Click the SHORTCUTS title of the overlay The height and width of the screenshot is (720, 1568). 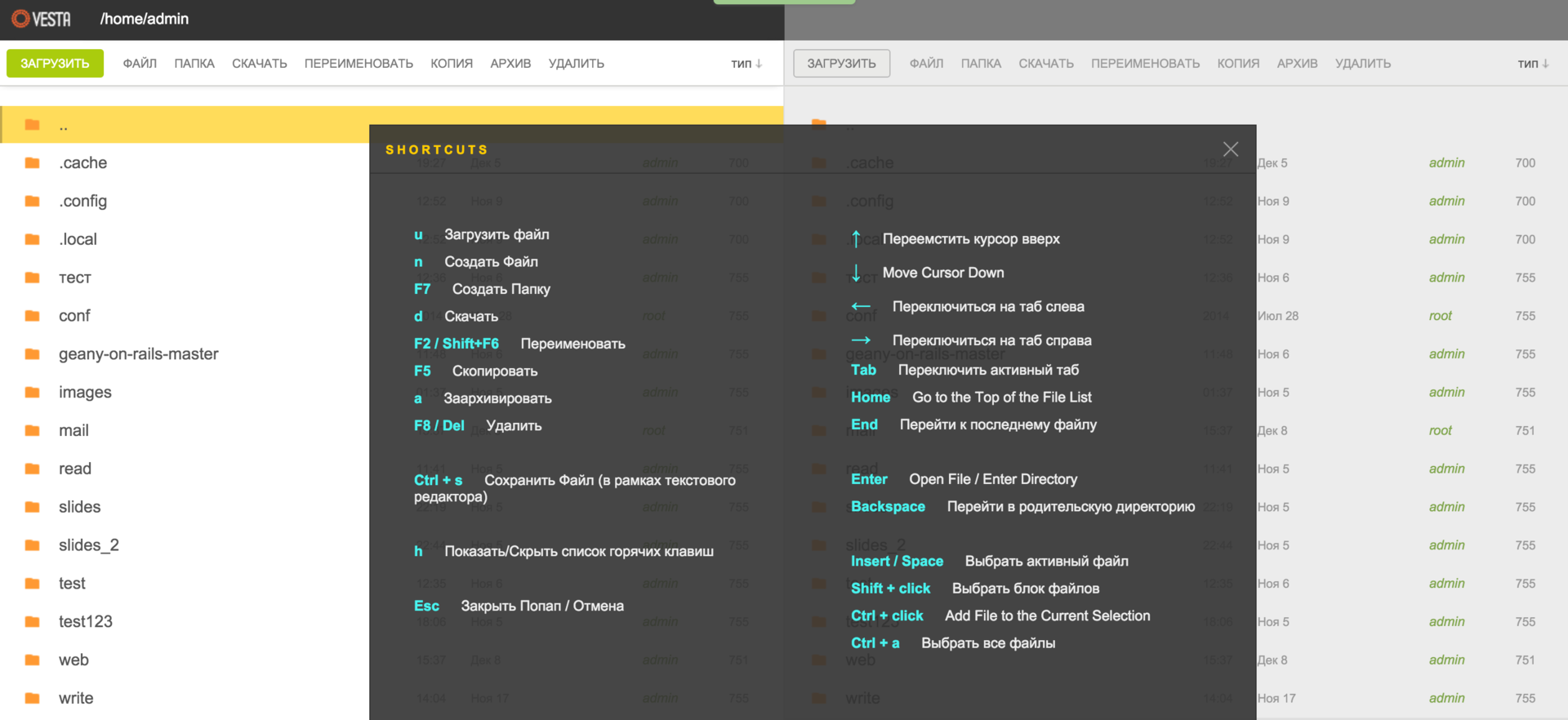tap(437, 149)
